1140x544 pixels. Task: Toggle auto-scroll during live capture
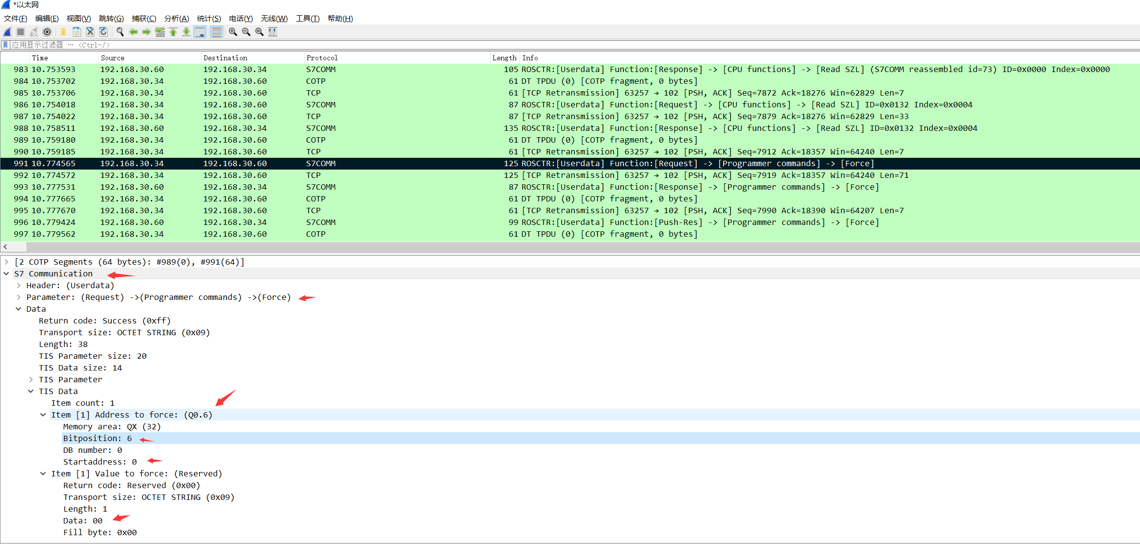point(200,32)
